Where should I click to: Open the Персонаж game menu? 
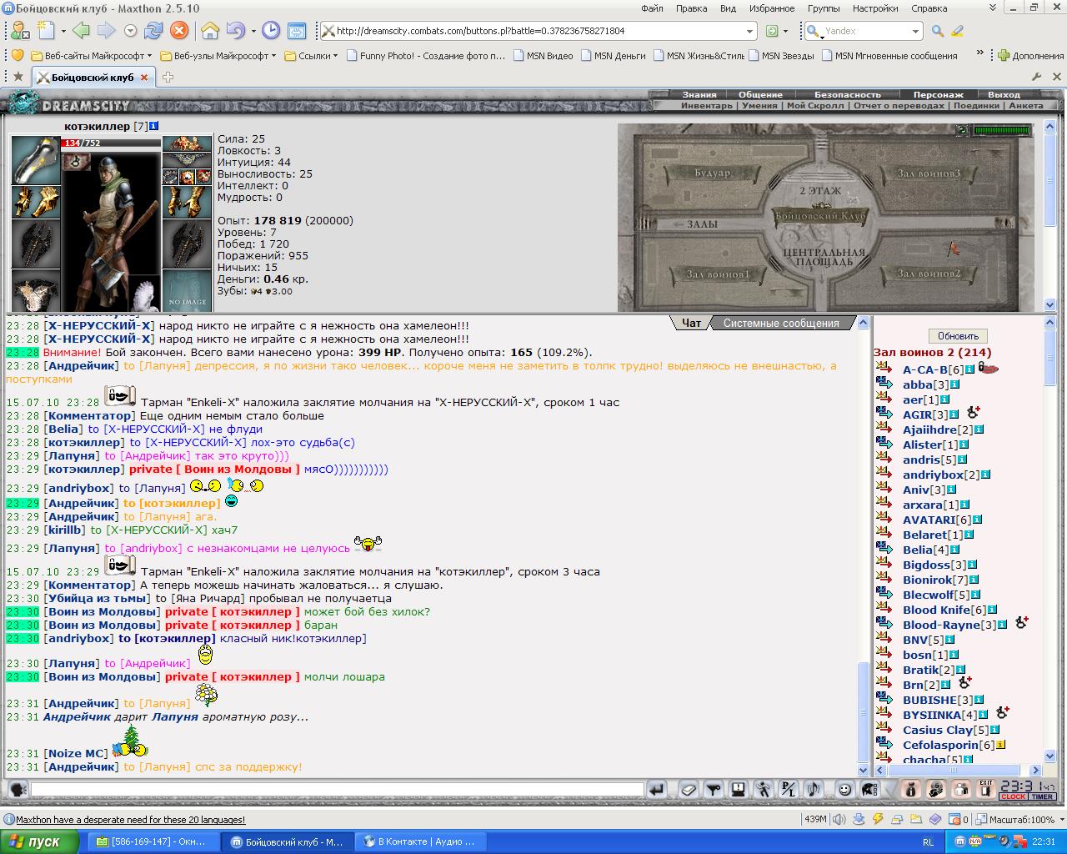coord(938,95)
